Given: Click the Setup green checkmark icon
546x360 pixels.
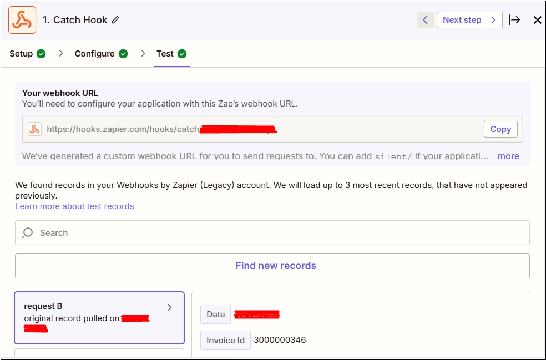Looking at the screenshot, I should click(x=41, y=54).
